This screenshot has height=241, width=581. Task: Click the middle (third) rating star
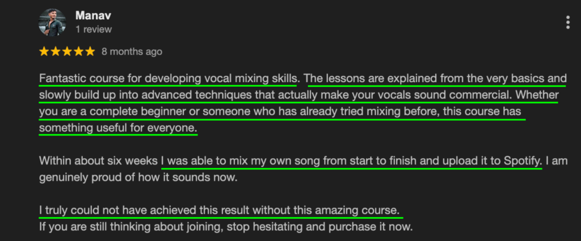(66, 52)
